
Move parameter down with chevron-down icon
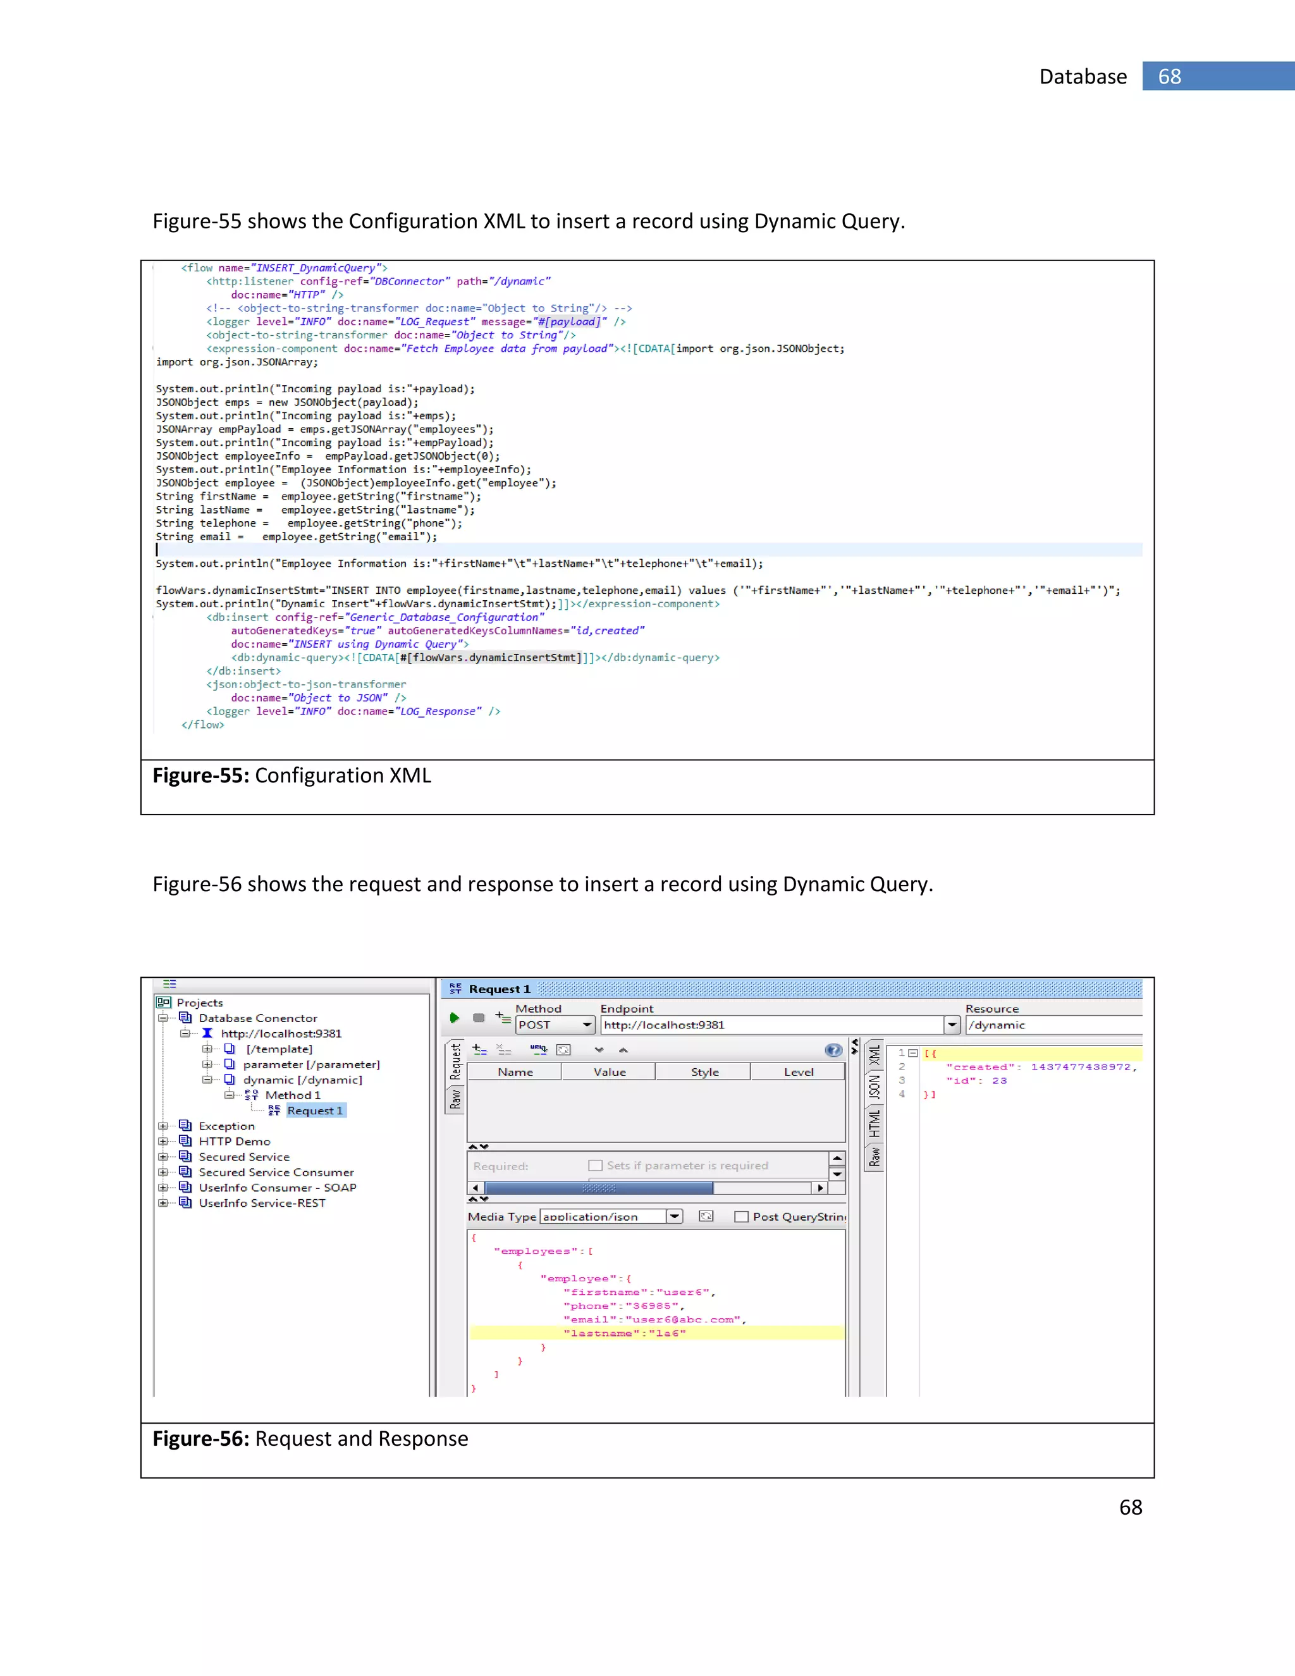599,1050
